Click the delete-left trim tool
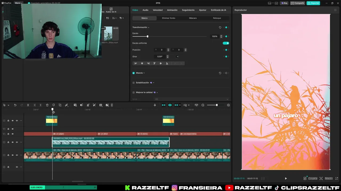The width and height of the screenshot is (341, 191). point(34,105)
